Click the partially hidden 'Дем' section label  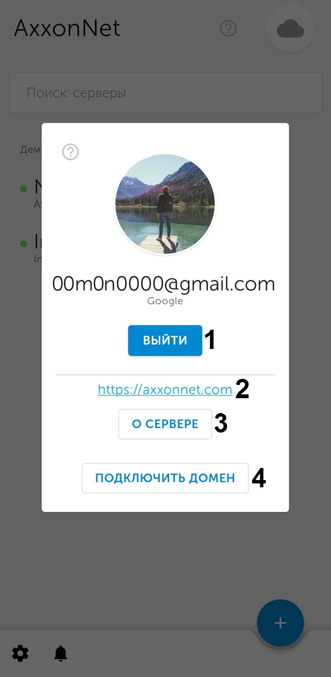(x=31, y=149)
